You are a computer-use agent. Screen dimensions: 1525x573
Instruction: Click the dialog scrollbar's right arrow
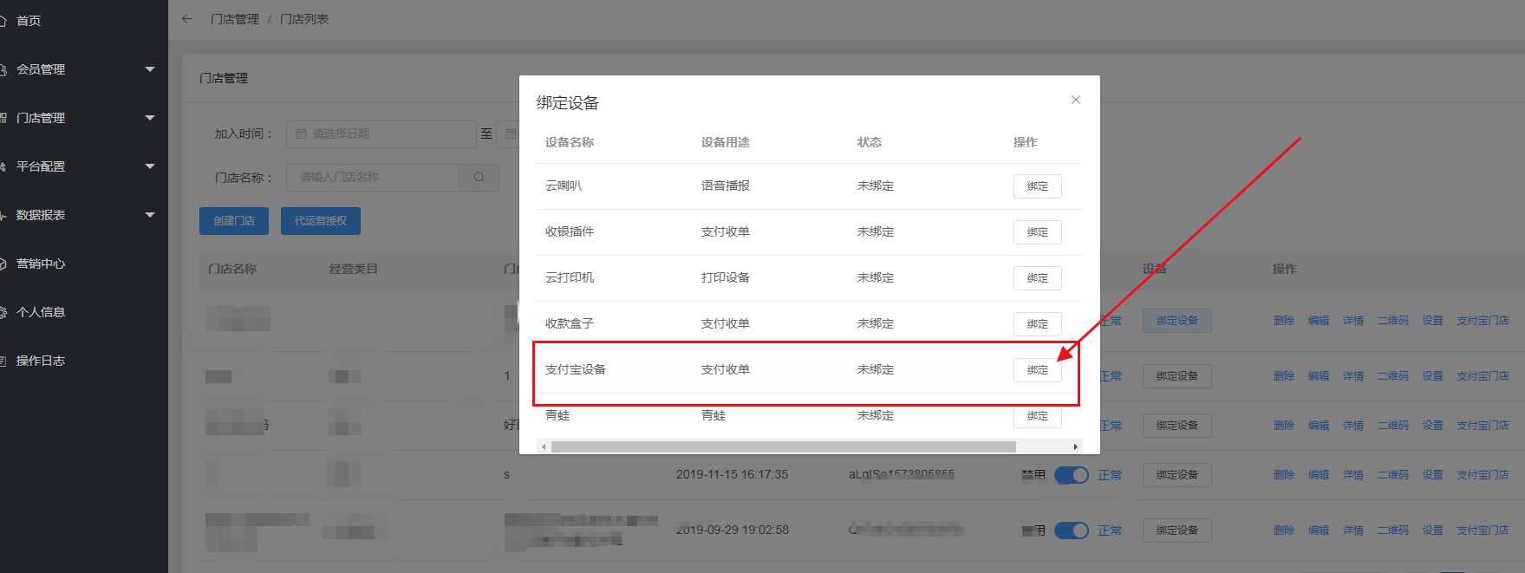point(1075,446)
